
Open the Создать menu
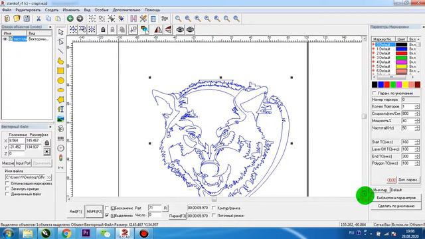pyautogui.click(x=52, y=10)
